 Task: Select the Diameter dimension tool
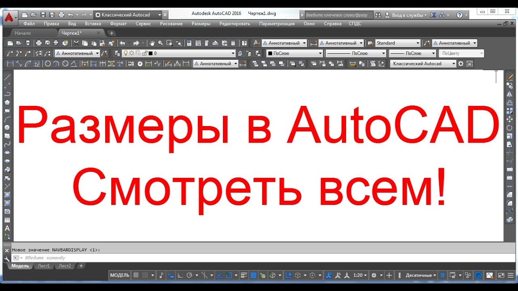(x=65, y=63)
